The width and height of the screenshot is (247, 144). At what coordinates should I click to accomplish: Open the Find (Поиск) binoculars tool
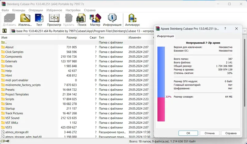(82, 20)
